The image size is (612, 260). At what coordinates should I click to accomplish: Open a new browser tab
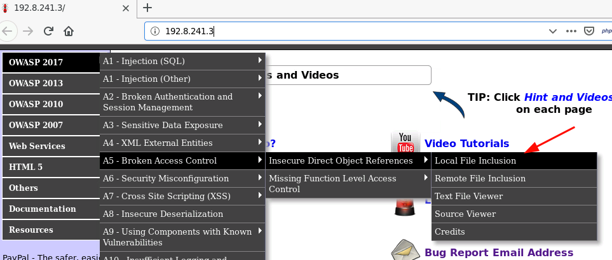click(147, 8)
